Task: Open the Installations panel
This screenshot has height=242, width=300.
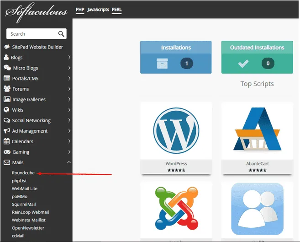Action: tap(176, 57)
